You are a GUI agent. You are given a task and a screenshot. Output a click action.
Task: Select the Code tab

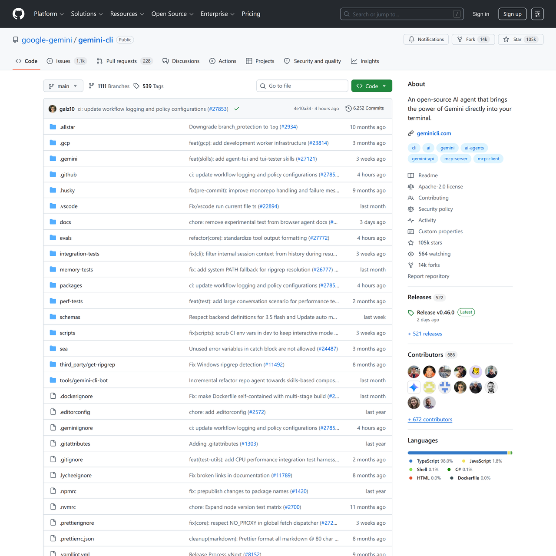(x=26, y=61)
